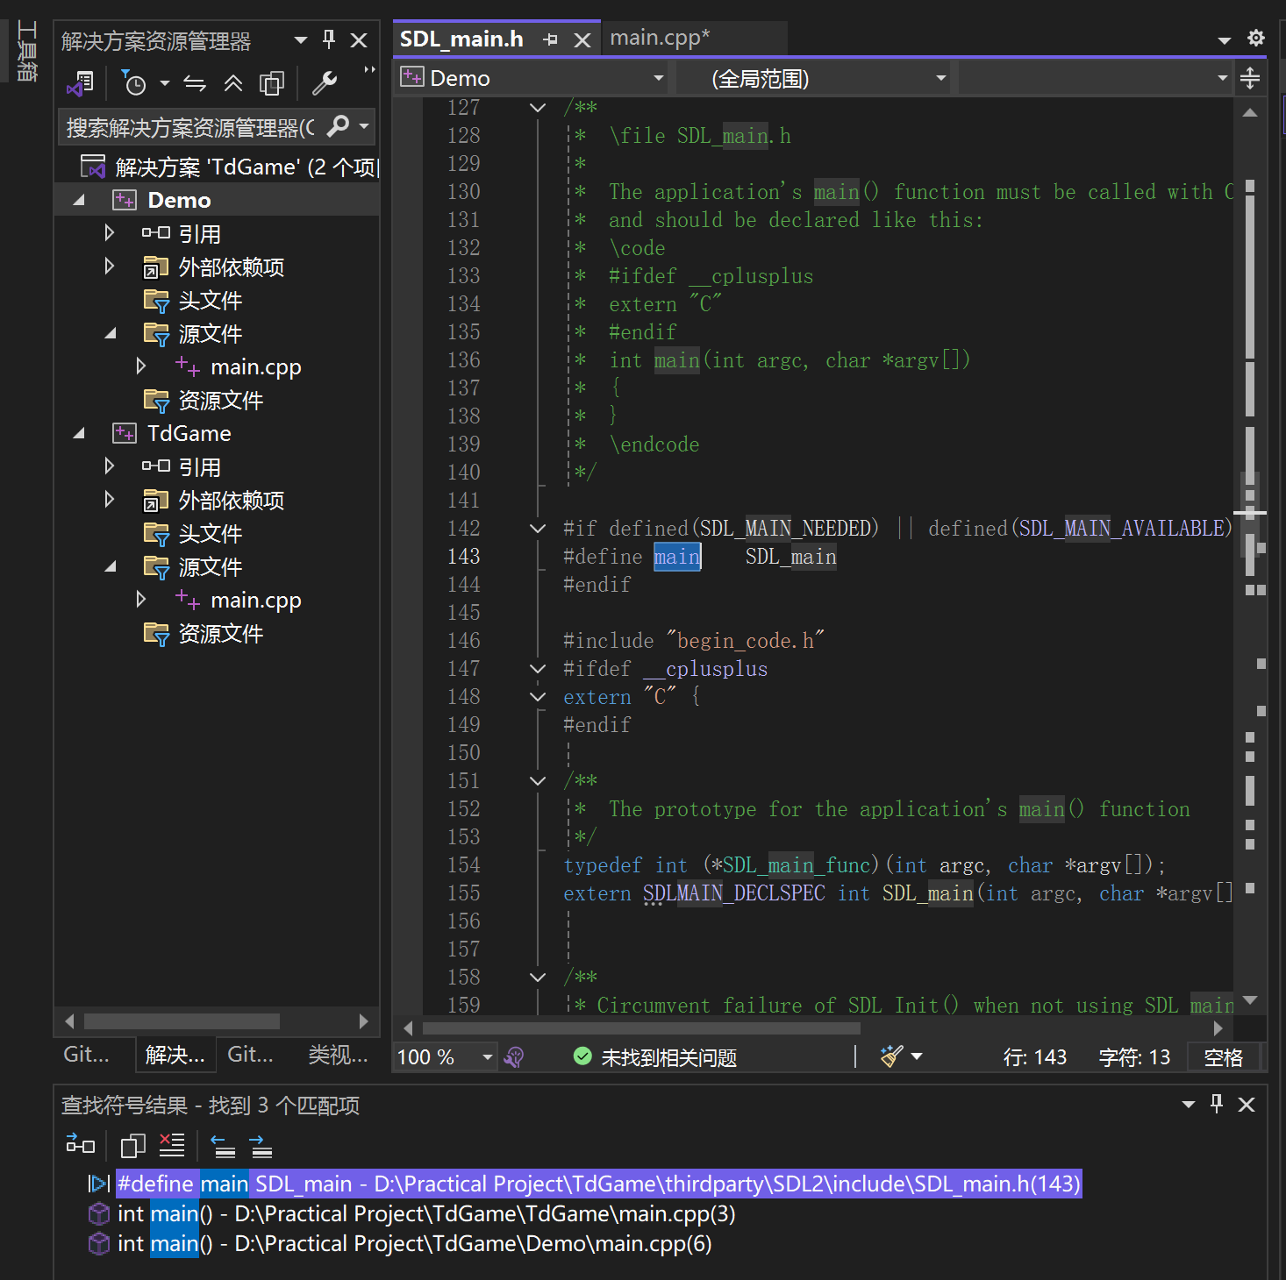Image resolution: width=1286 pixels, height=1280 pixels.
Task: Toggle group-by-definition in find symbol results
Action: tap(81, 1144)
